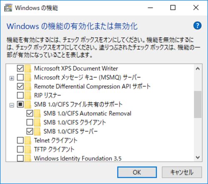208x184 pixels.
Task: Collapse the SMB 1.0/CIFS ファイル共有のサポート node
Action: [12, 105]
